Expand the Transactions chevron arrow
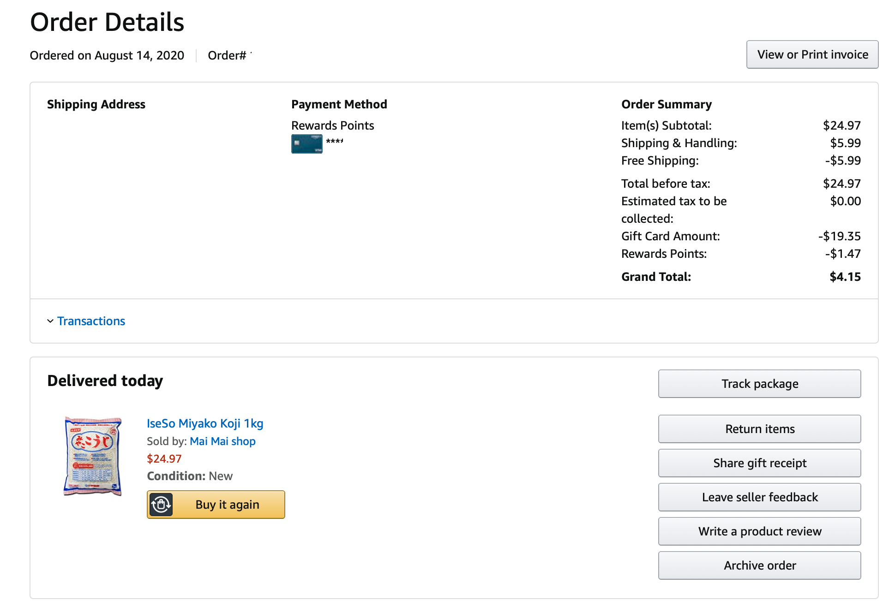Viewport: 895px width, 612px height. [50, 321]
